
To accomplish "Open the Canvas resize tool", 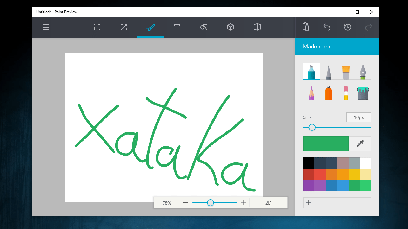I will (124, 27).
